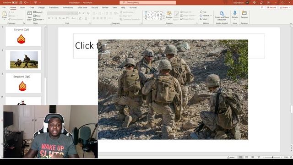Viewport: 293px width, 165px height.
Task: Click Clear All Formatting icon
Action: [88, 13]
